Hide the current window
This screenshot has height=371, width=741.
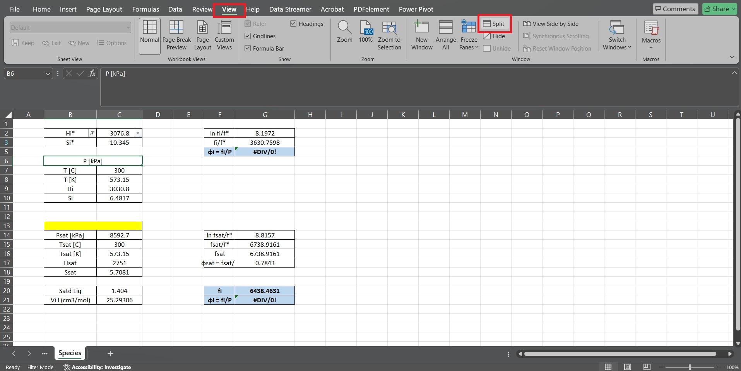[494, 36]
